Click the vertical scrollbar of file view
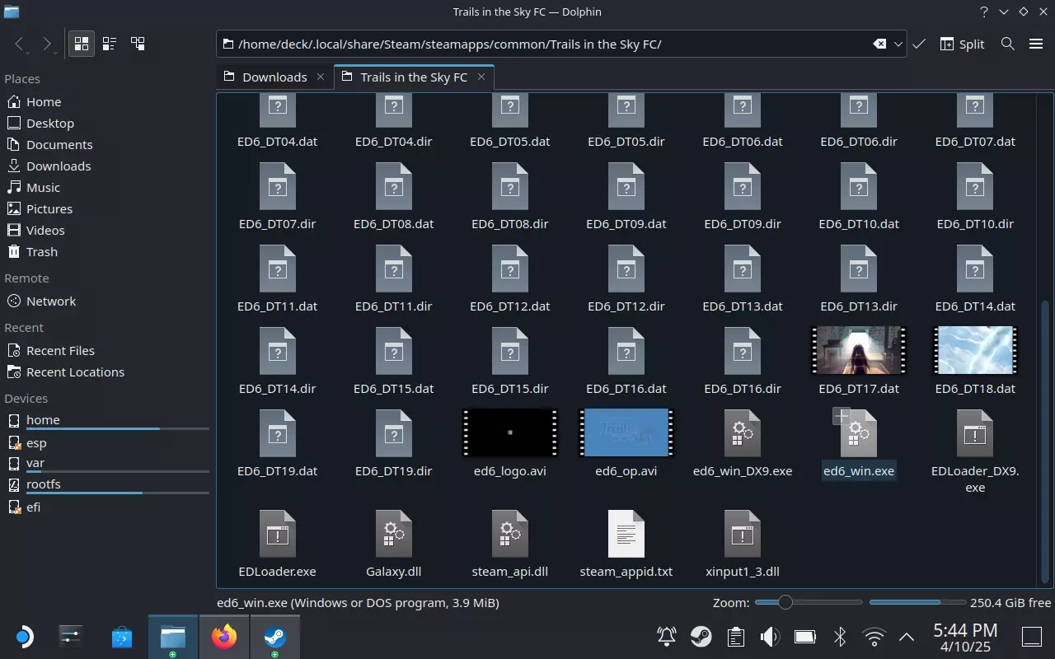The image size is (1055, 659). coord(1046,441)
